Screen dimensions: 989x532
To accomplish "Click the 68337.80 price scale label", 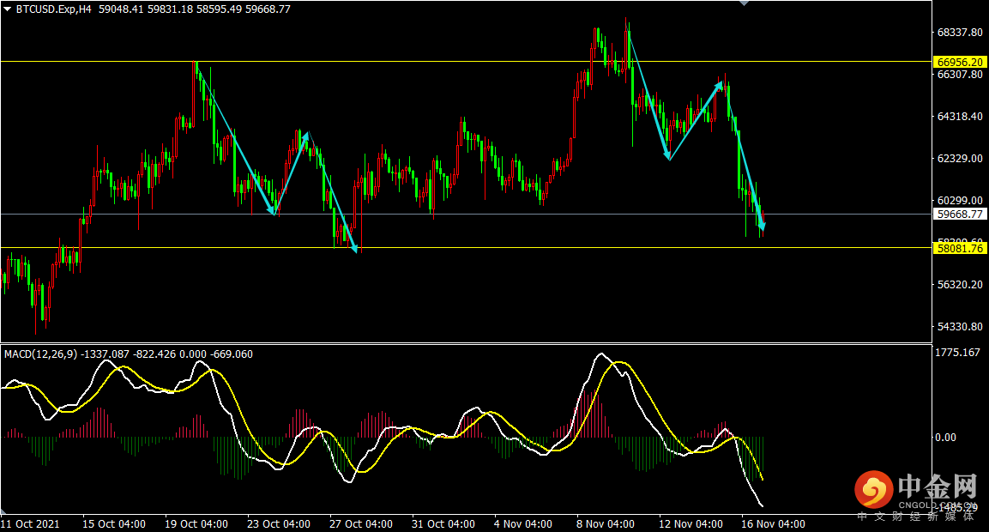I will click(x=959, y=33).
